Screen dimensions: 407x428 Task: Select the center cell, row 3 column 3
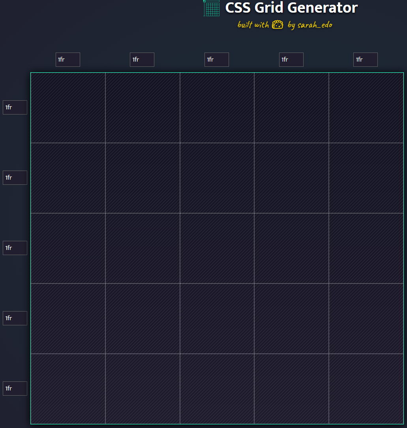(x=217, y=248)
